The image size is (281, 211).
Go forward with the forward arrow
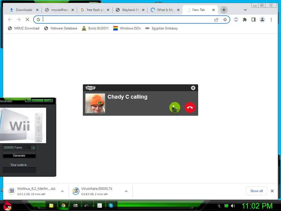pos(19,20)
